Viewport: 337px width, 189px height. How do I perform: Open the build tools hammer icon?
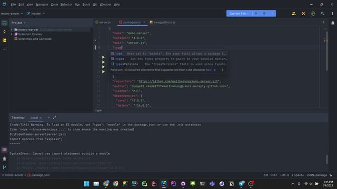click(x=303, y=14)
